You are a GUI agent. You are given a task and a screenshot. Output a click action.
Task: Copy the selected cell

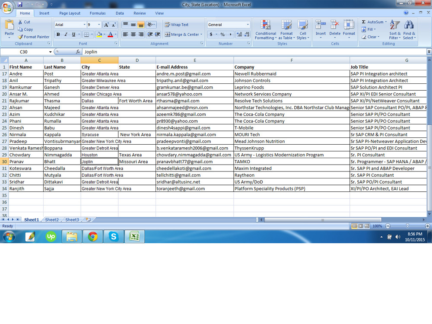click(25, 29)
